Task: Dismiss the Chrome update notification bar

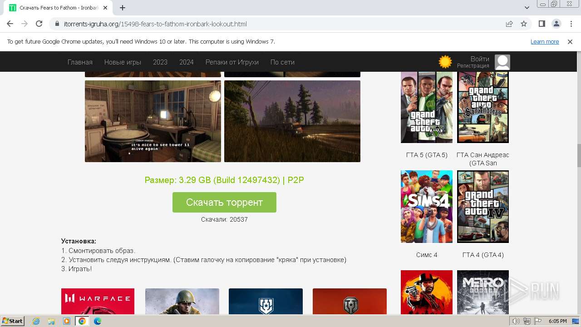Action: (570, 42)
